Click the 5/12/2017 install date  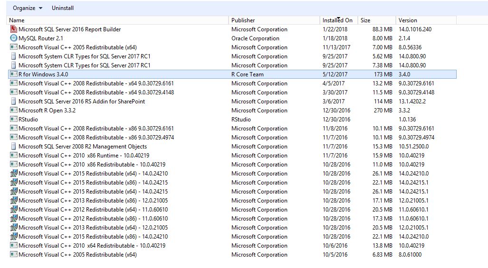click(335, 74)
